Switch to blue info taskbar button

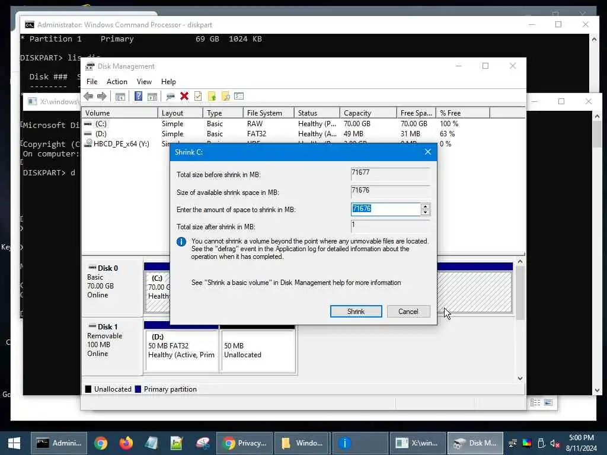point(360,443)
